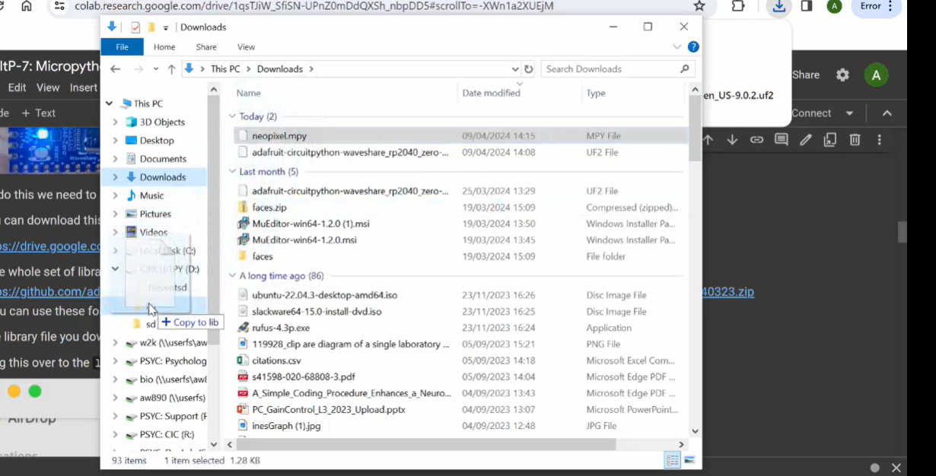Image resolution: width=936 pixels, height=476 pixels.
Task: Open the dropdown arrow next to Connect
Action: (850, 113)
